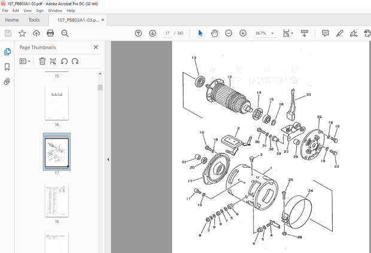This screenshot has height=253, width=371.
Task: Open the Help menu
Action: 71,10
